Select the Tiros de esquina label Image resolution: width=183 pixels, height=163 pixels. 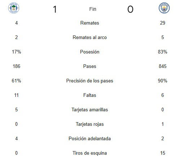click(90, 153)
